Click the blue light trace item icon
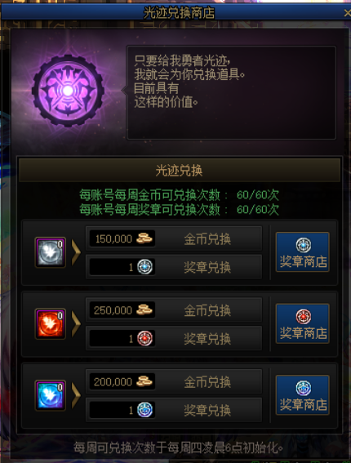This screenshot has width=351, height=463. click(x=50, y=395)
